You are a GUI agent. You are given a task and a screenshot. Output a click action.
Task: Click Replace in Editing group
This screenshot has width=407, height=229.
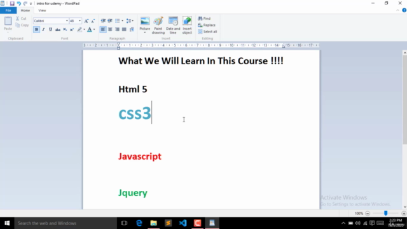(207, 25)
